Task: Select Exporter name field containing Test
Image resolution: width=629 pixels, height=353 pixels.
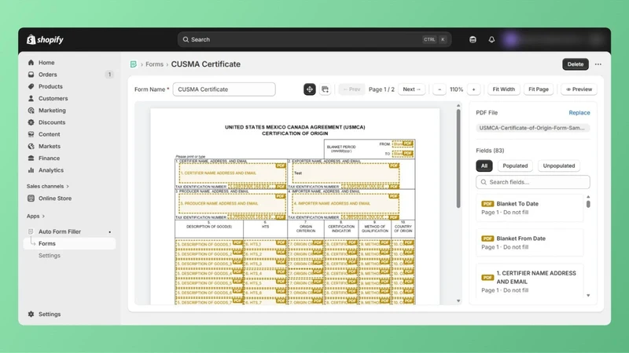Action: (x=346, y=173)
